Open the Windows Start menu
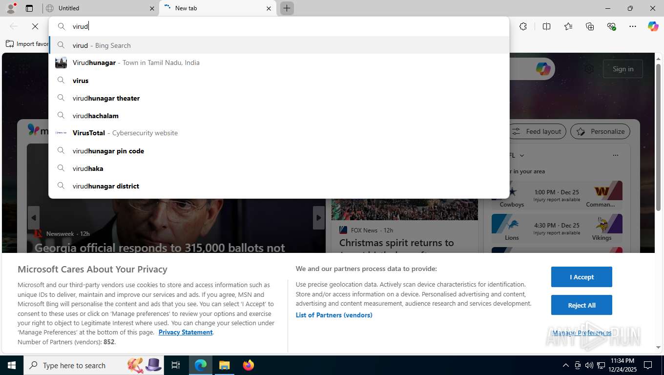 pos(12,365)
